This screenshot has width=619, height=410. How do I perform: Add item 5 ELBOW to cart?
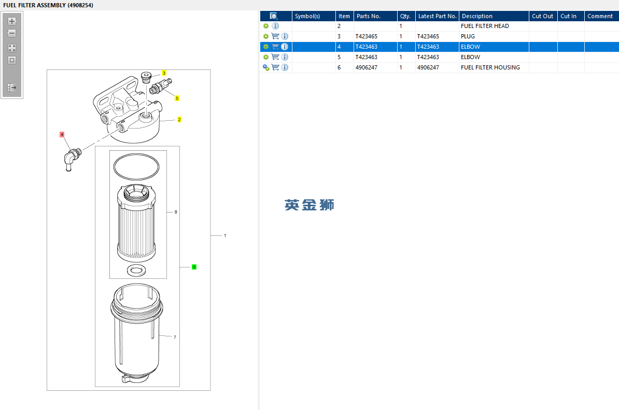275,57
